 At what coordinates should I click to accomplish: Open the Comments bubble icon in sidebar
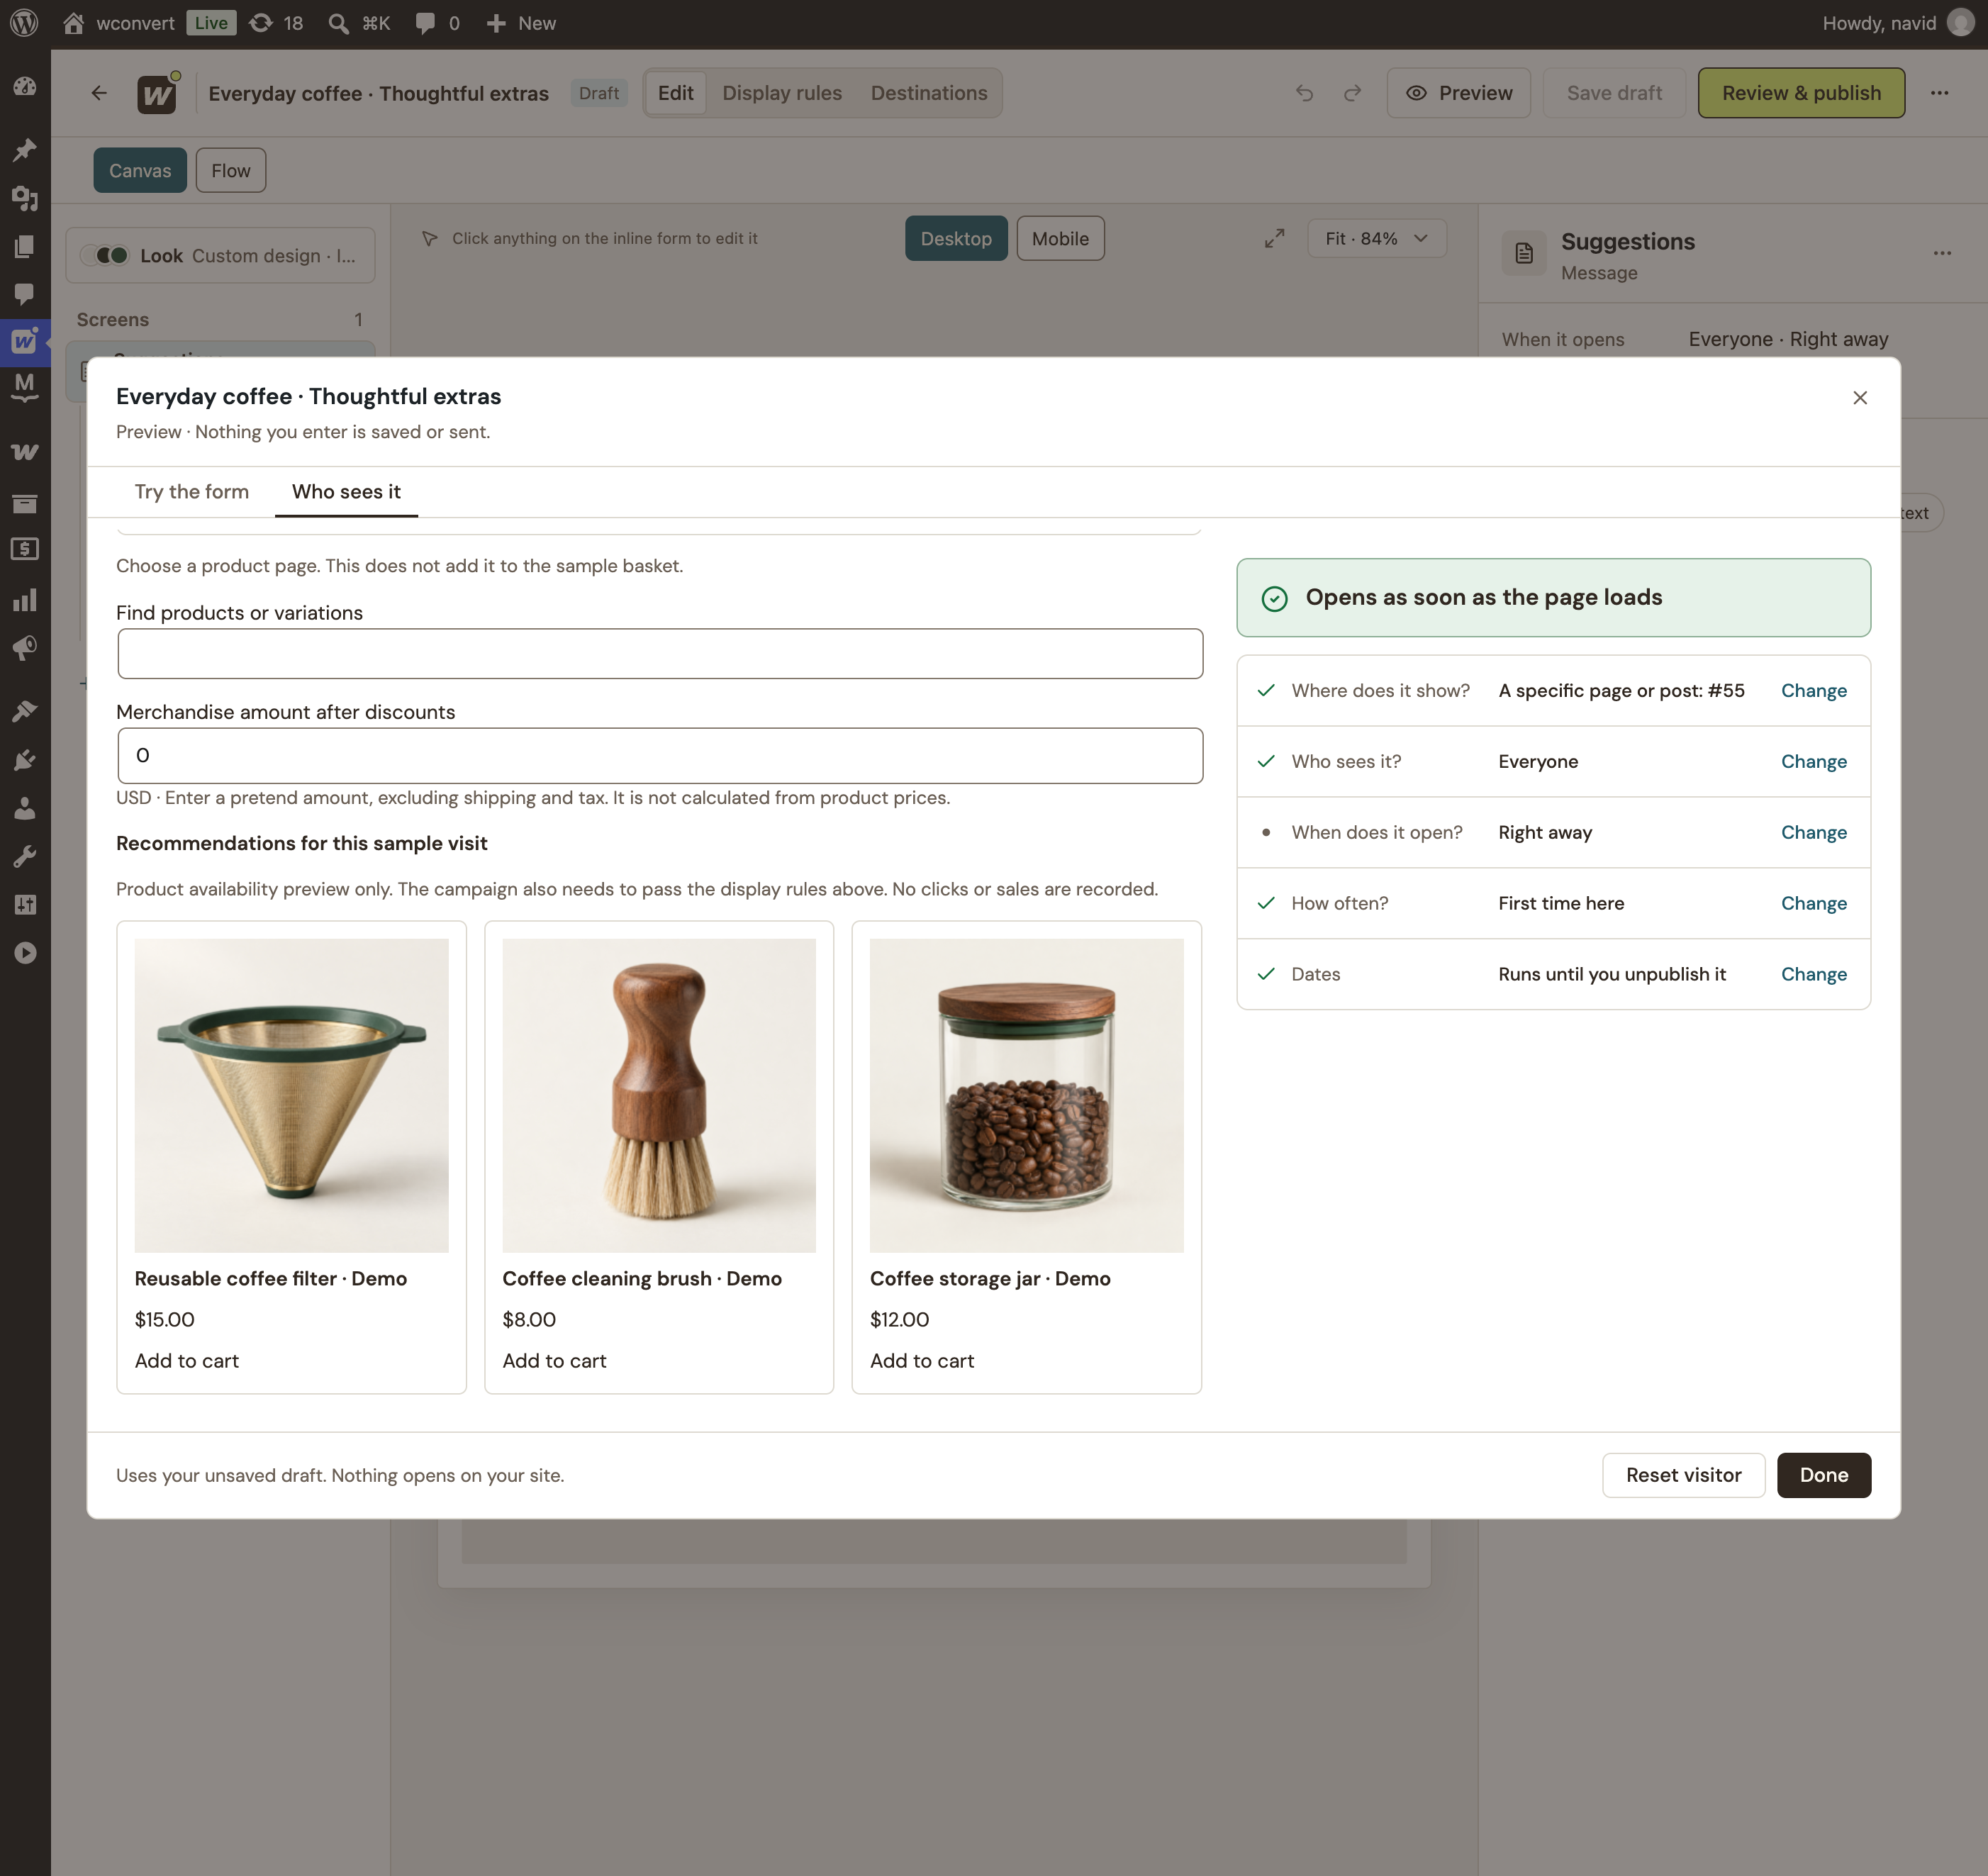pyautogui.click(x=25, y=294)
